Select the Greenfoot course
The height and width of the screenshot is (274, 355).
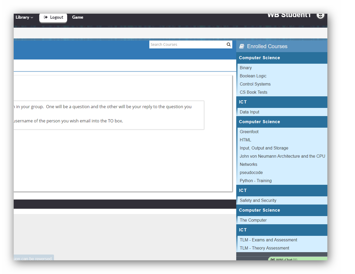249,132
